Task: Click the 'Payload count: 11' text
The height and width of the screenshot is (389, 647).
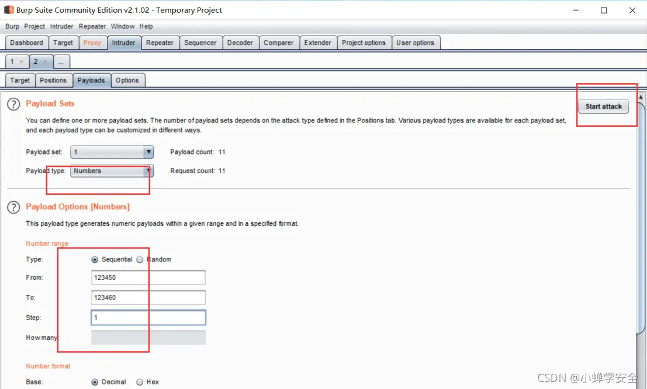Action: pos(198,152)
